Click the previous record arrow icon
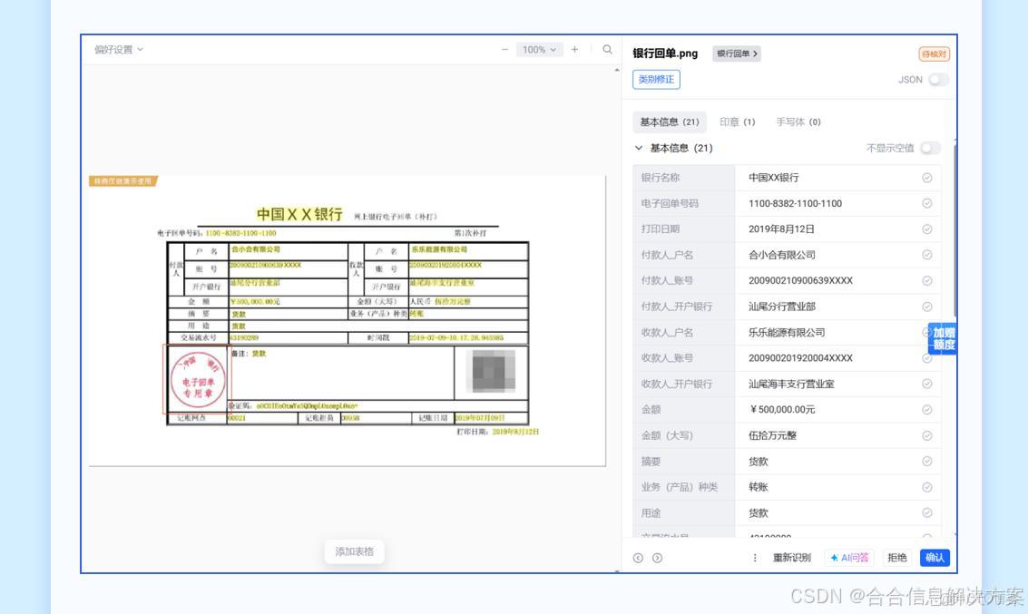 pyautogui.click(x=641, y=558)
